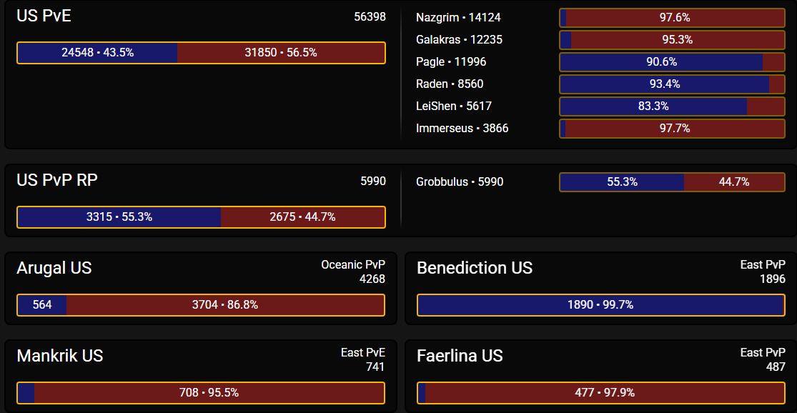Select the Pagle • 11996 realm label
Screen dimensions: 797x413
pos(451,62)
